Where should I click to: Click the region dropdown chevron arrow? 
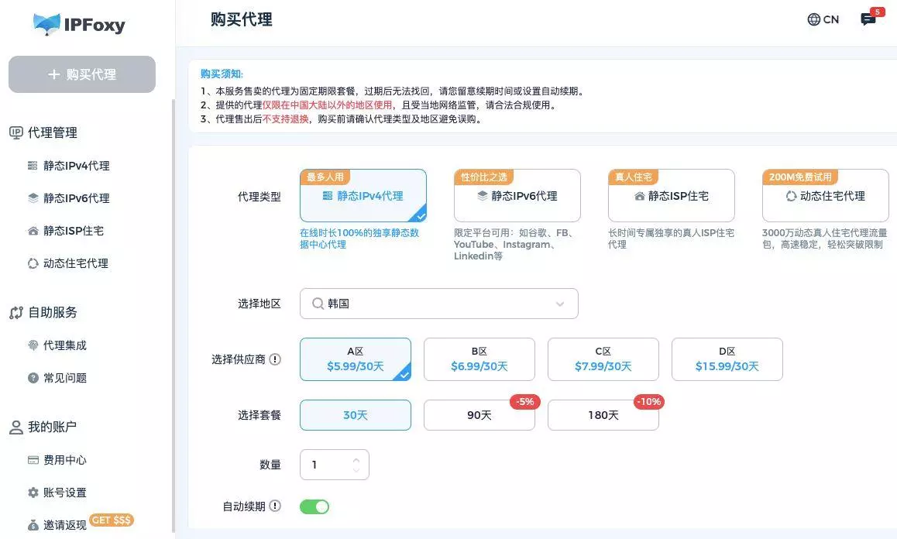pyautogui.click(x=560, y=304)
